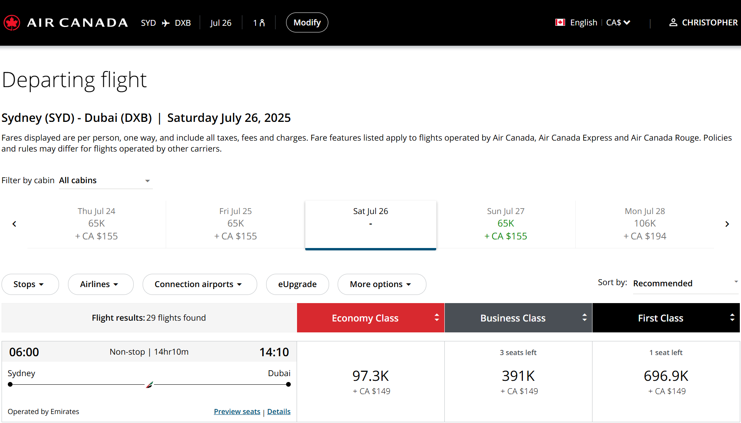Open the Sort by Recommended dropdown
Viewport: 741px width, 423px height.
click(x=686, y=284)
